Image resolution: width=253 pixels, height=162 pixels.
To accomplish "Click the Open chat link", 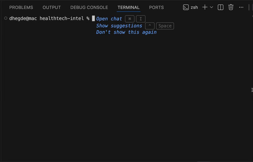I will [109, 19].
